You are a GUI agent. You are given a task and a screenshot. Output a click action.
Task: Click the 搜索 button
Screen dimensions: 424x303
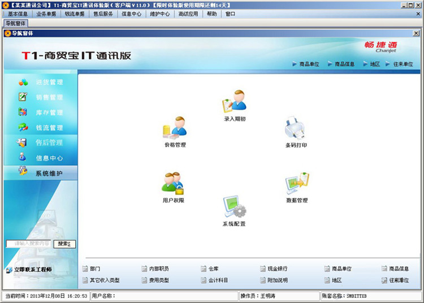(64, 244)
